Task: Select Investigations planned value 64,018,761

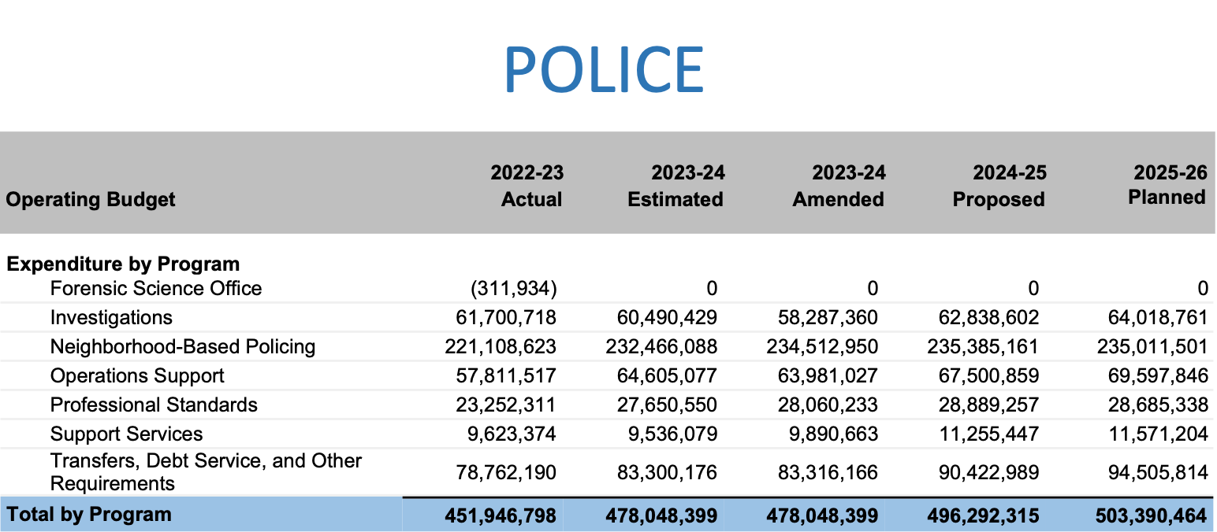Action: click(1158, 318)
